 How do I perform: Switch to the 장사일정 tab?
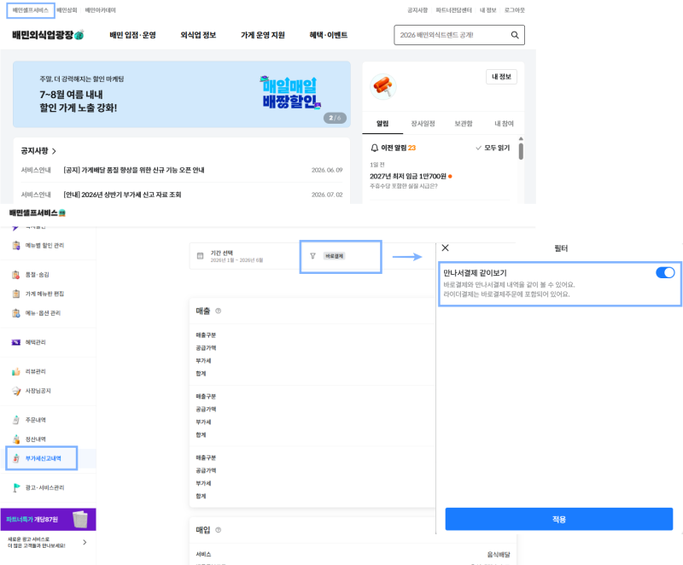(x=423, y=124)
